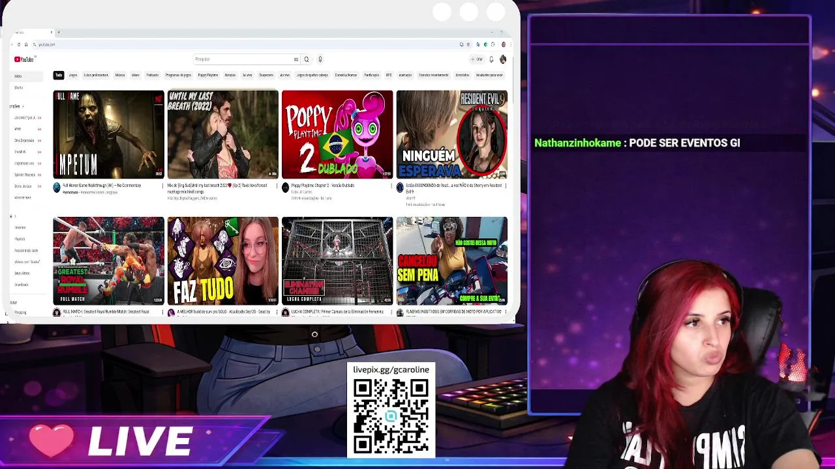Open Assistir mais tarde in sidebar

[x=26, y=250]
